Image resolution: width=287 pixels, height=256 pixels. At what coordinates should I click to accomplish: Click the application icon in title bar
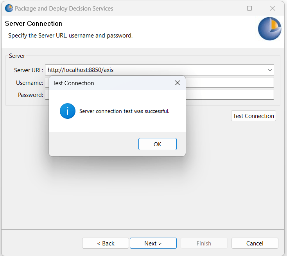[9, 8]
